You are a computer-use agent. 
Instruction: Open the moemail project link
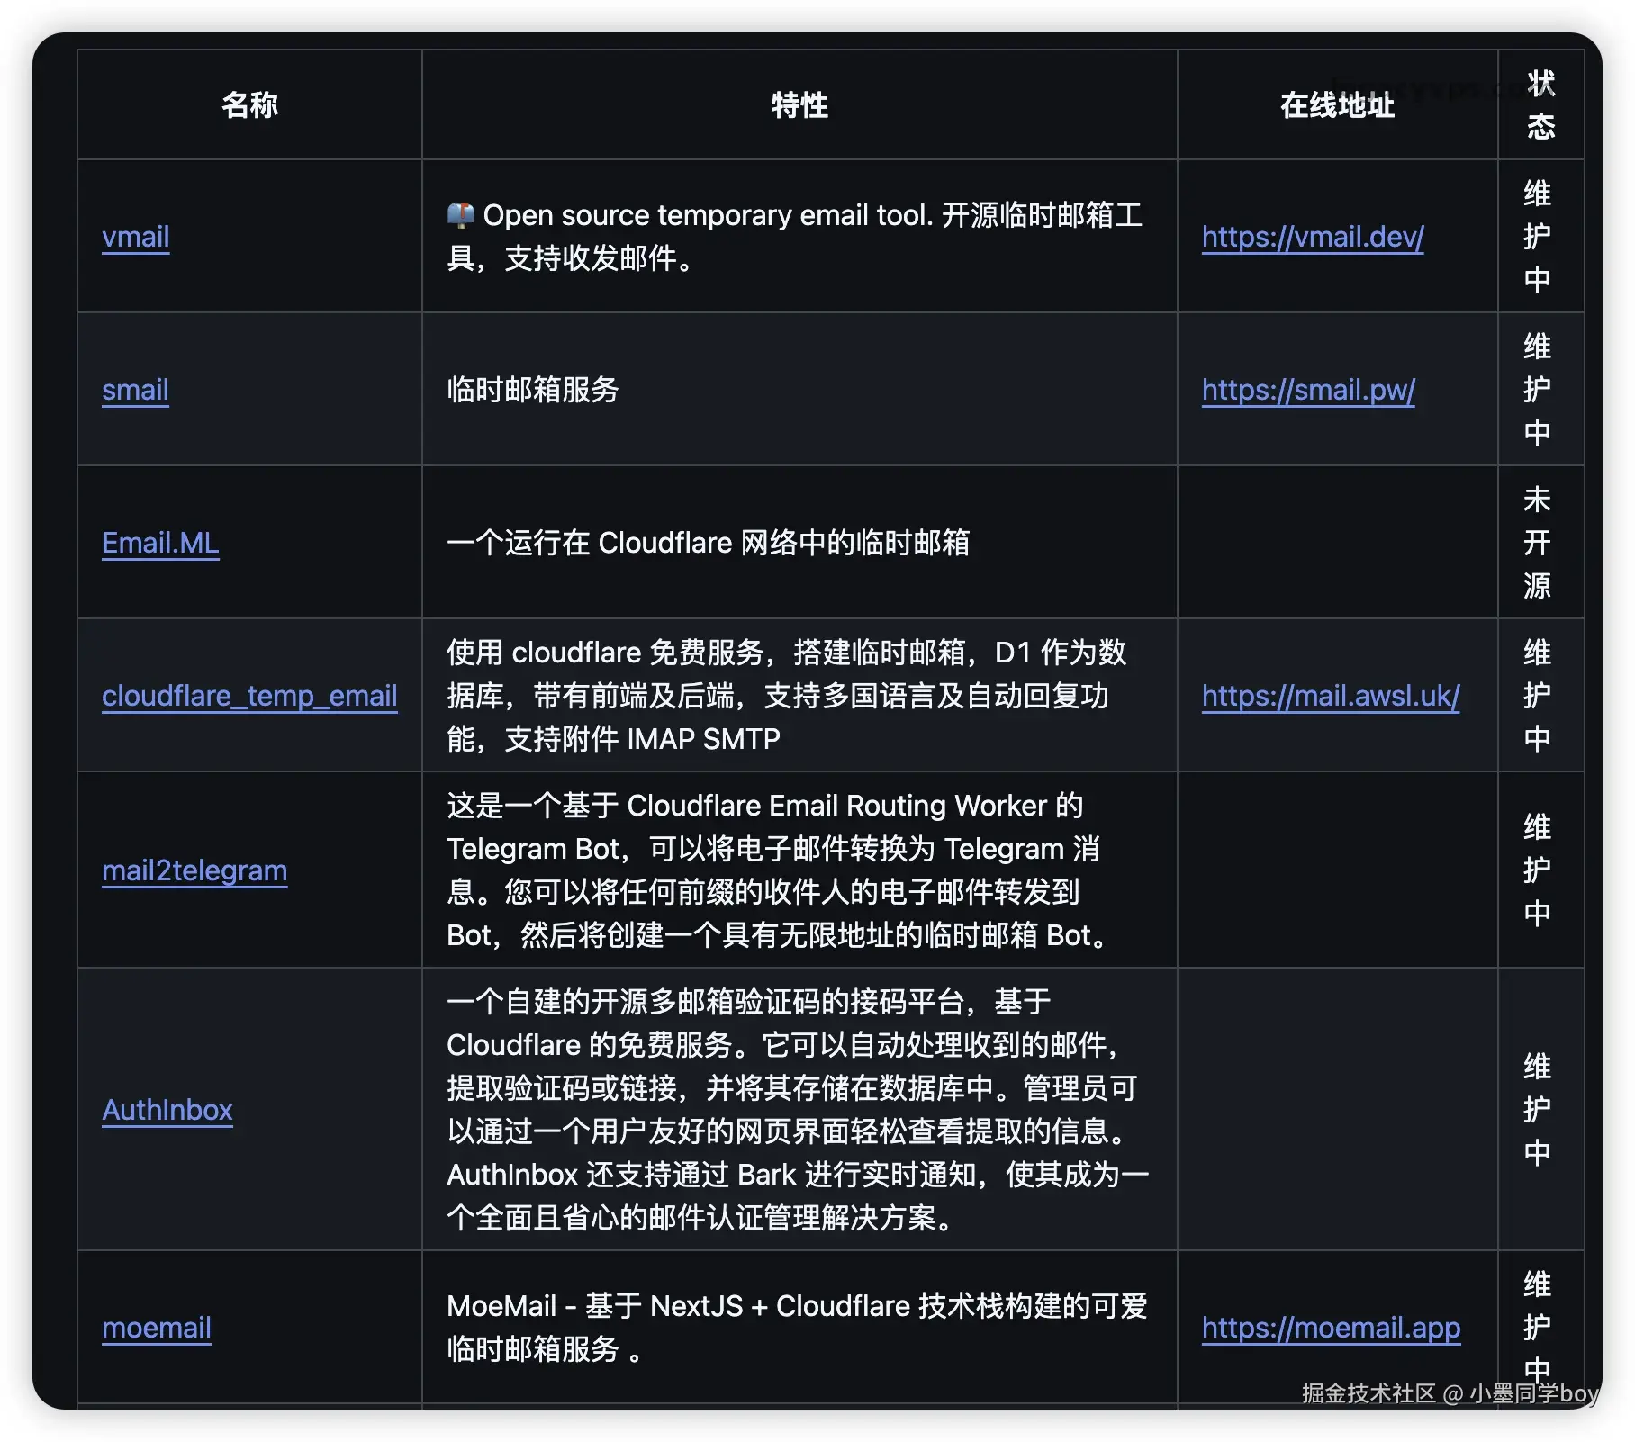tap(157, 1328)
